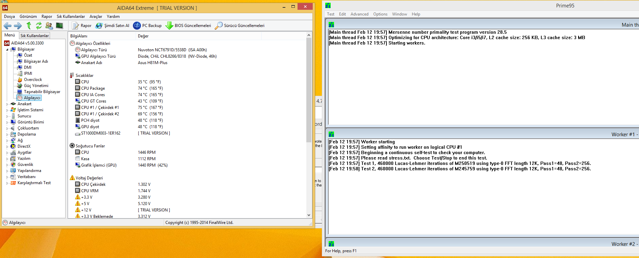Click the vertical scrollbar thumb in sensor list
The image size is (639, 258).
(309, 90)
